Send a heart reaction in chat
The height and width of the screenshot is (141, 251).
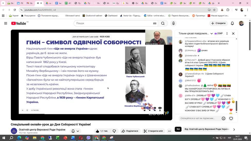231,118
